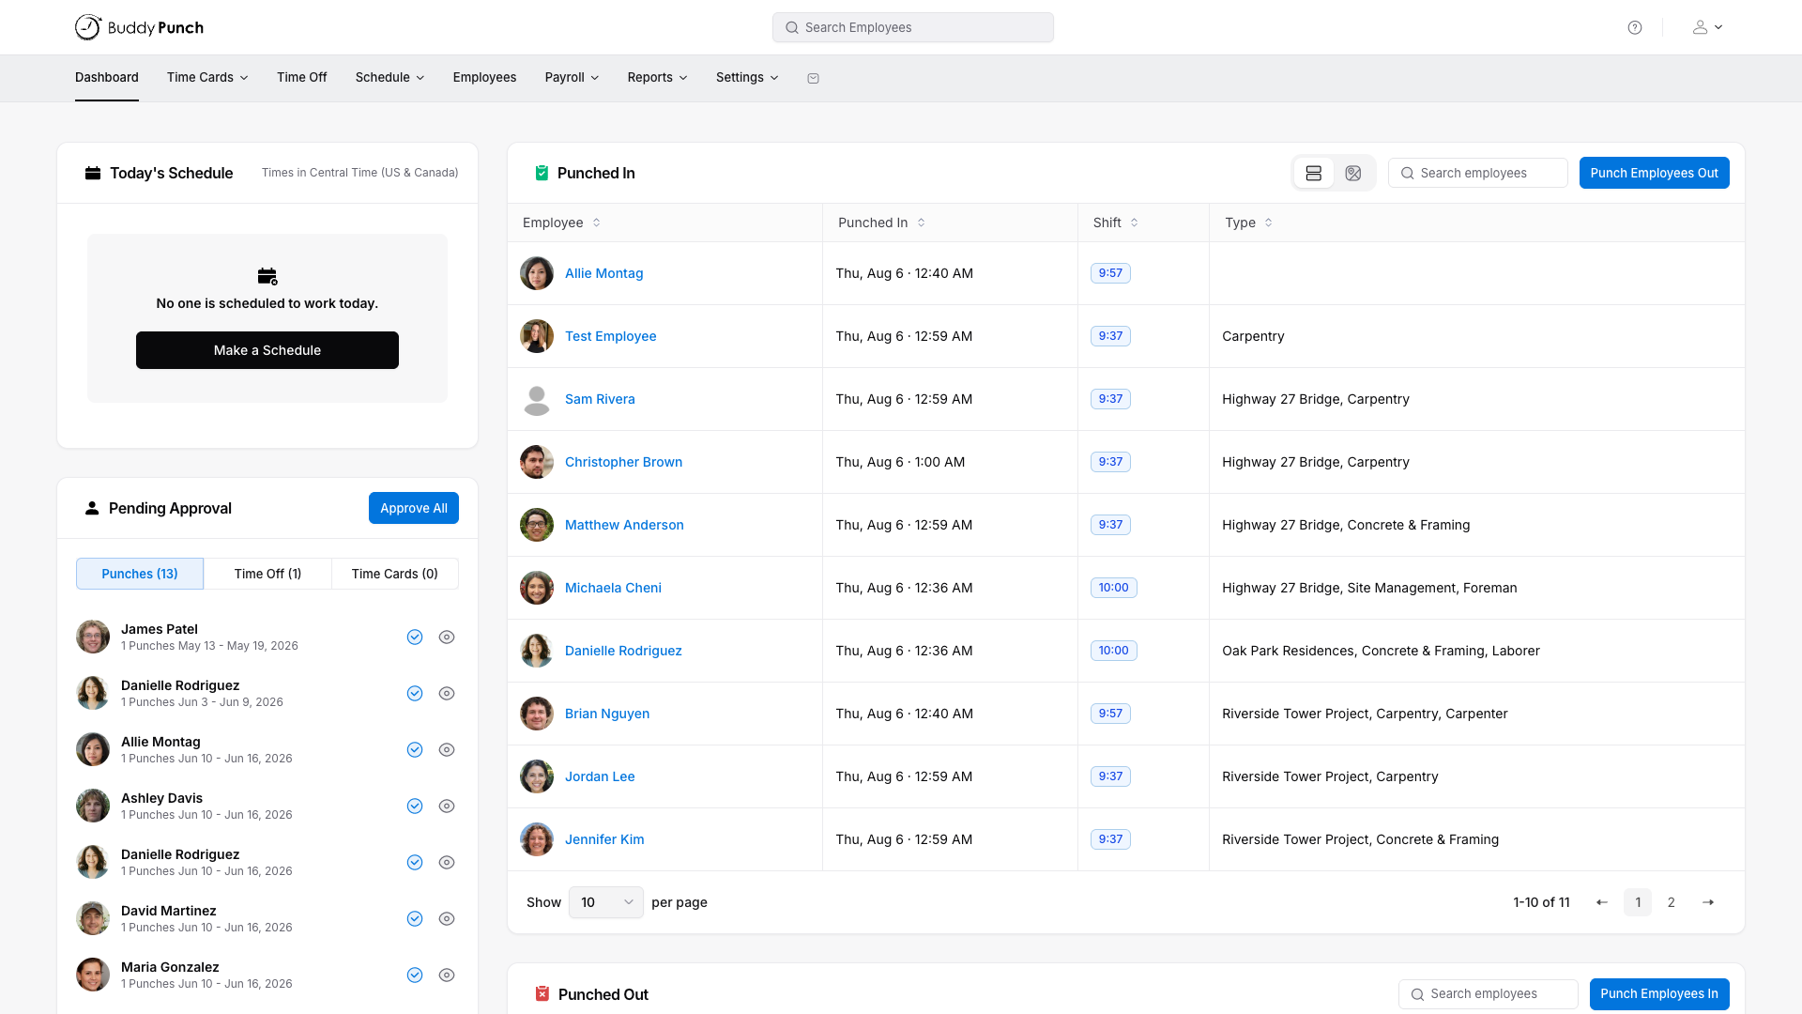
Task: Select the Punches (13) tab
Action: click(140, 574)
